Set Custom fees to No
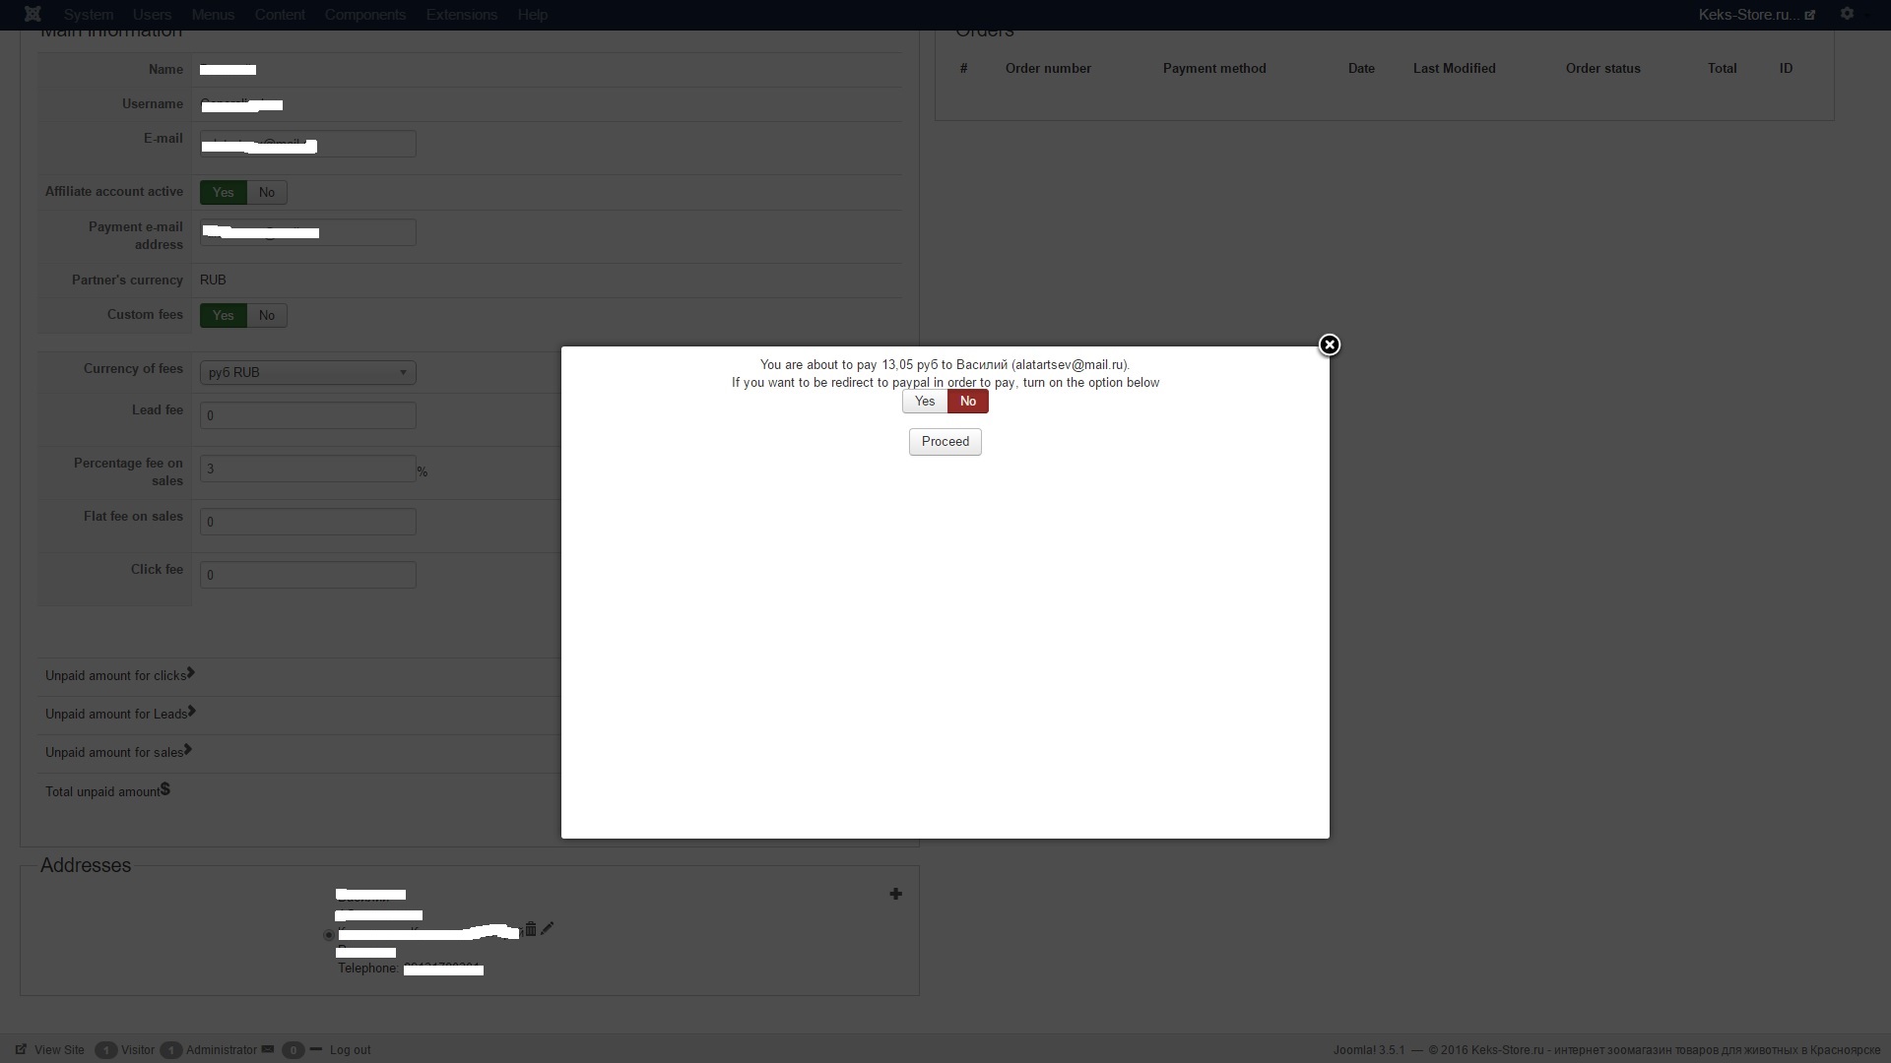This screenshot has width=1891, height=1063. coord(267,316)
